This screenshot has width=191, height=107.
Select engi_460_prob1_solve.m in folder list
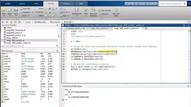19,43
